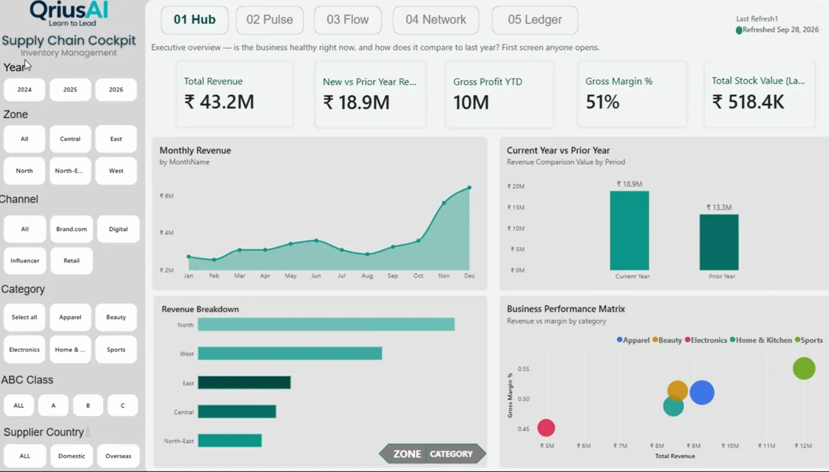829x472 pixels.
Task: Select ALL under Supplier Country
Action: (x=25, y=456)
